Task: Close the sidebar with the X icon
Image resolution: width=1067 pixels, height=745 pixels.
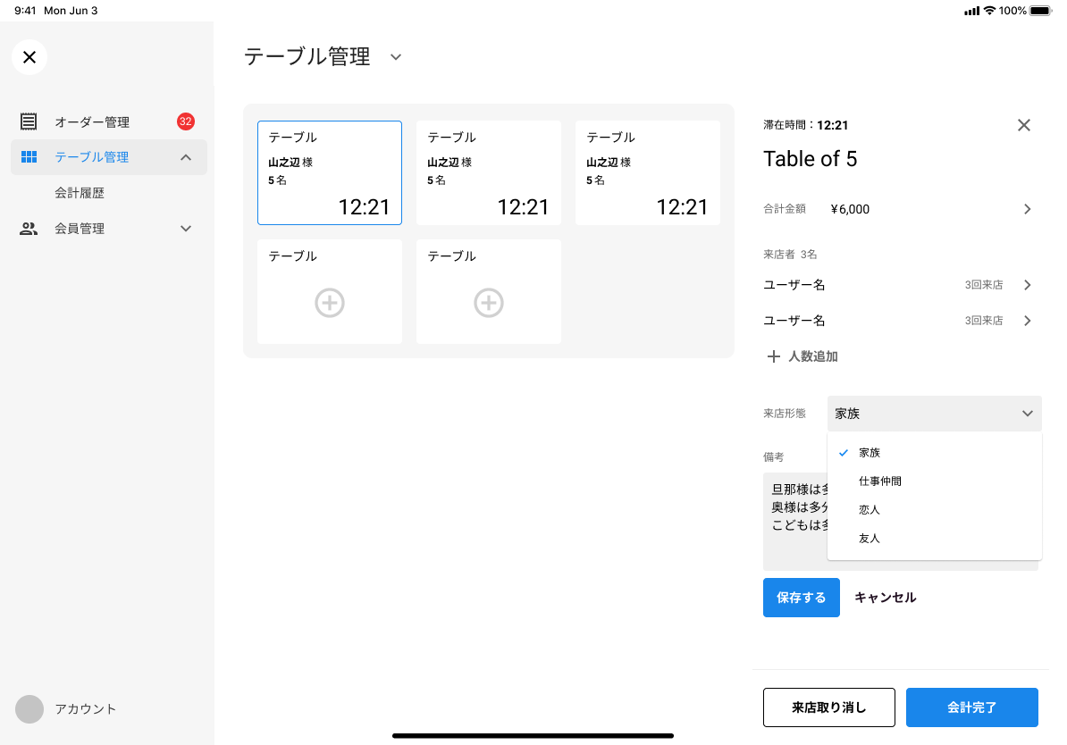Action: pos(29,57)
